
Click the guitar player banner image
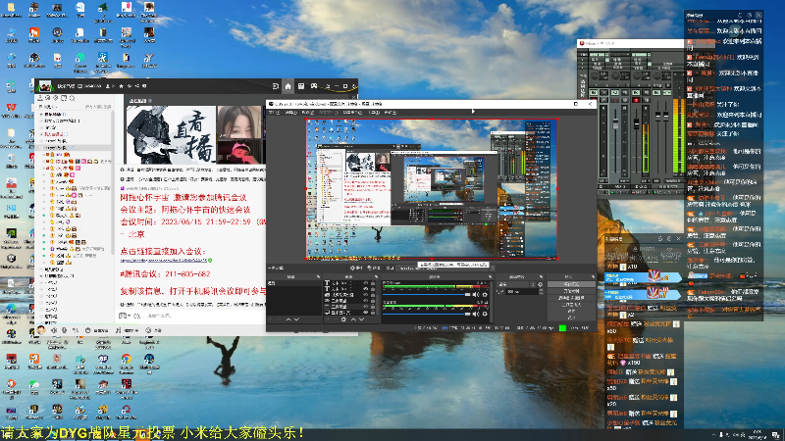click(171, 135)
